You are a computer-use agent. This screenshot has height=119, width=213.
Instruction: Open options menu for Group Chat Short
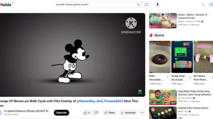point(190,77)
